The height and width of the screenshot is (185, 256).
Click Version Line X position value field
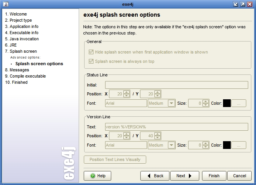[116, 136]
